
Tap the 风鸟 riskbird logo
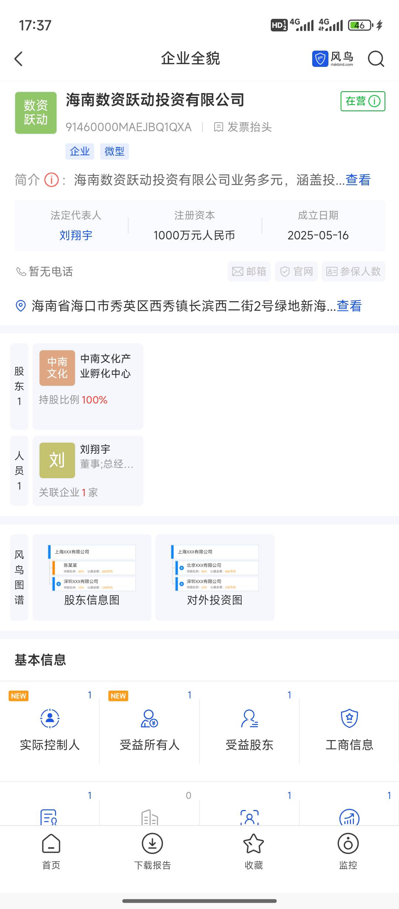pos(333,59)
